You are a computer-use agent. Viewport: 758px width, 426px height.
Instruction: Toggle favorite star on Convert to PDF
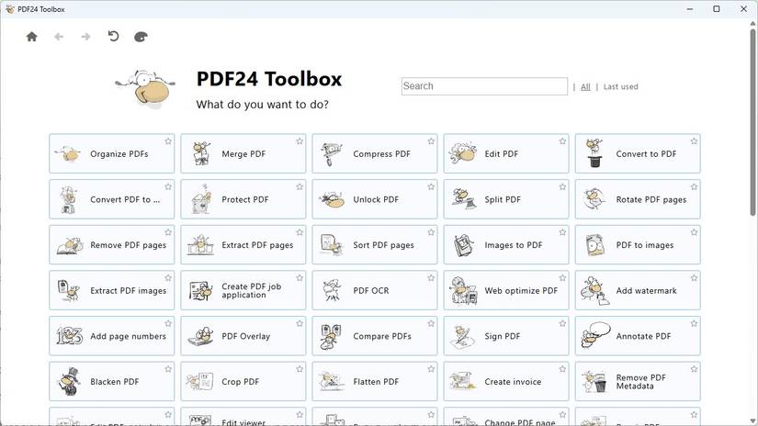(x=695, y=141)
